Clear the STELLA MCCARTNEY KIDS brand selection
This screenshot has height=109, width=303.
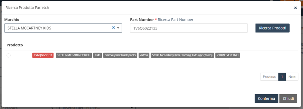113,28
